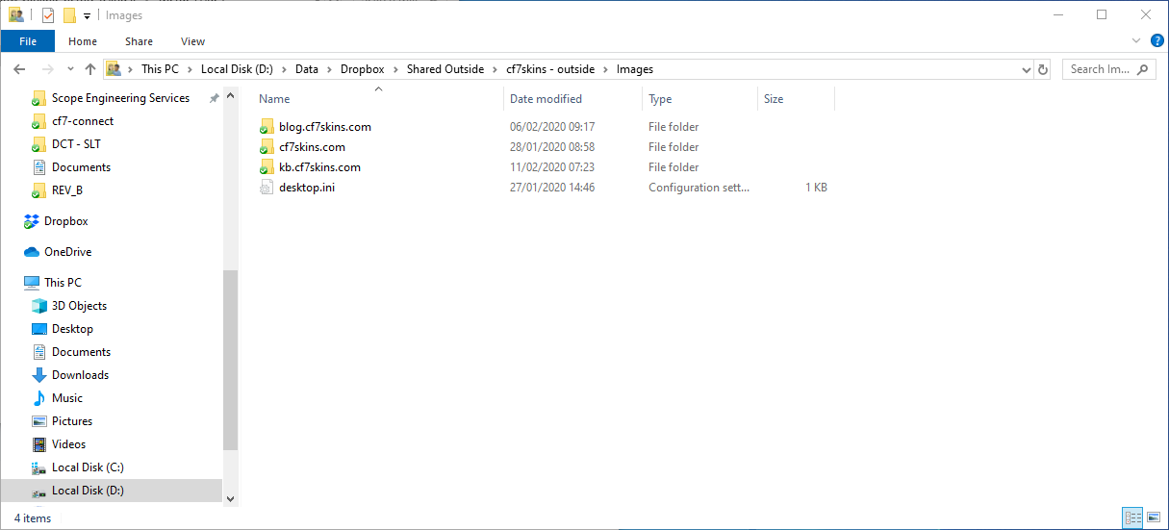Switch to details view layout
Screen dimensions: 1169x530
tap(1132, 517)
